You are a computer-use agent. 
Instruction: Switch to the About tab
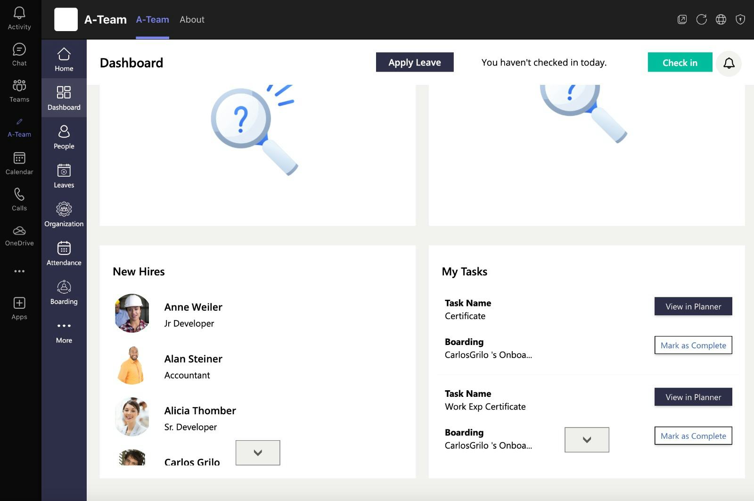(192, 19)
